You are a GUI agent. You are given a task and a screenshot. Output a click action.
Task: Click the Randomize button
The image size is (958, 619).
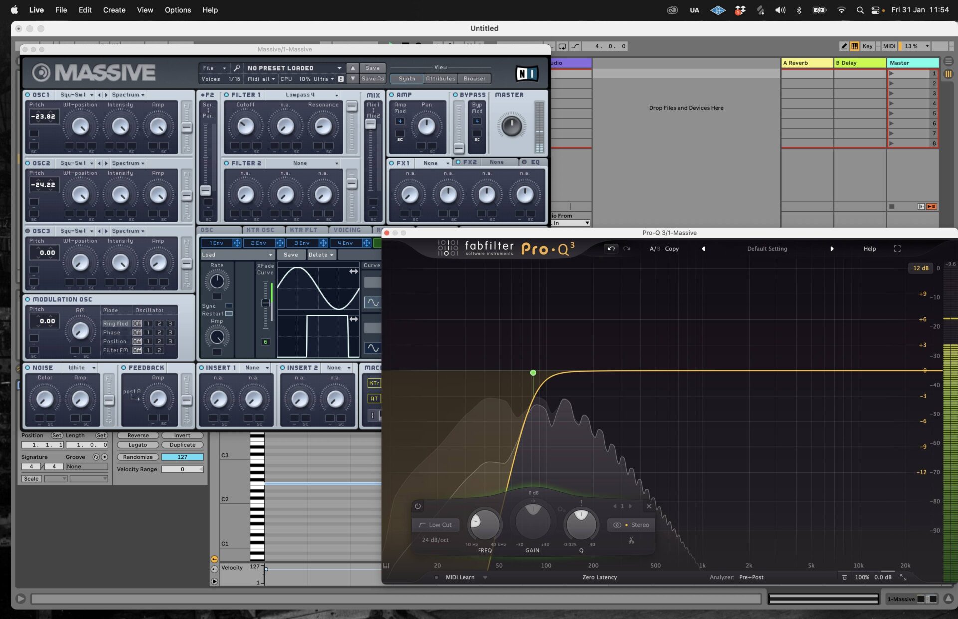pos(138,457)
